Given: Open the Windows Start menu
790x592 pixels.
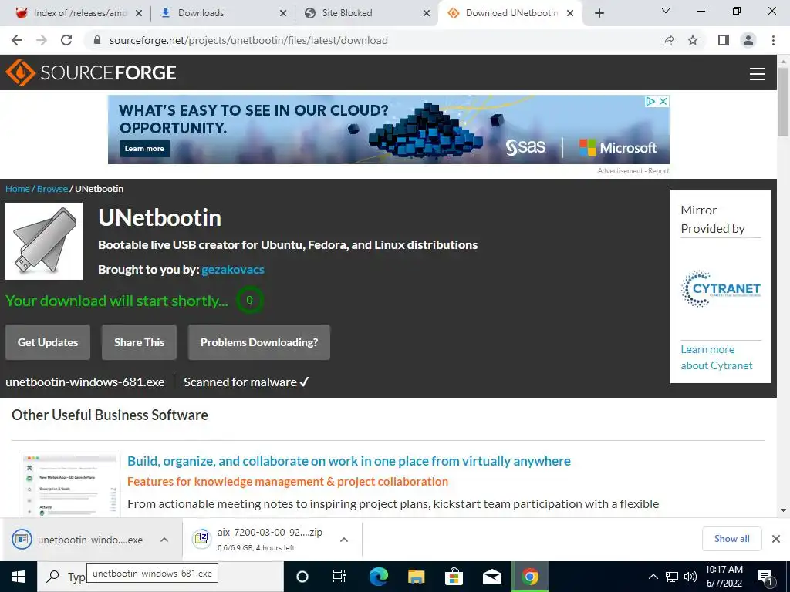Looking at the screenshot, I should [x=19, y=577].
